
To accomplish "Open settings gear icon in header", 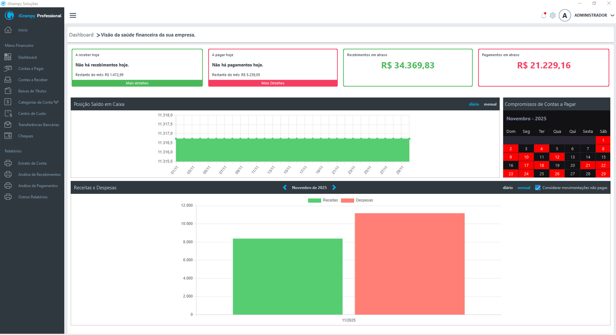I will pos(552,15).
